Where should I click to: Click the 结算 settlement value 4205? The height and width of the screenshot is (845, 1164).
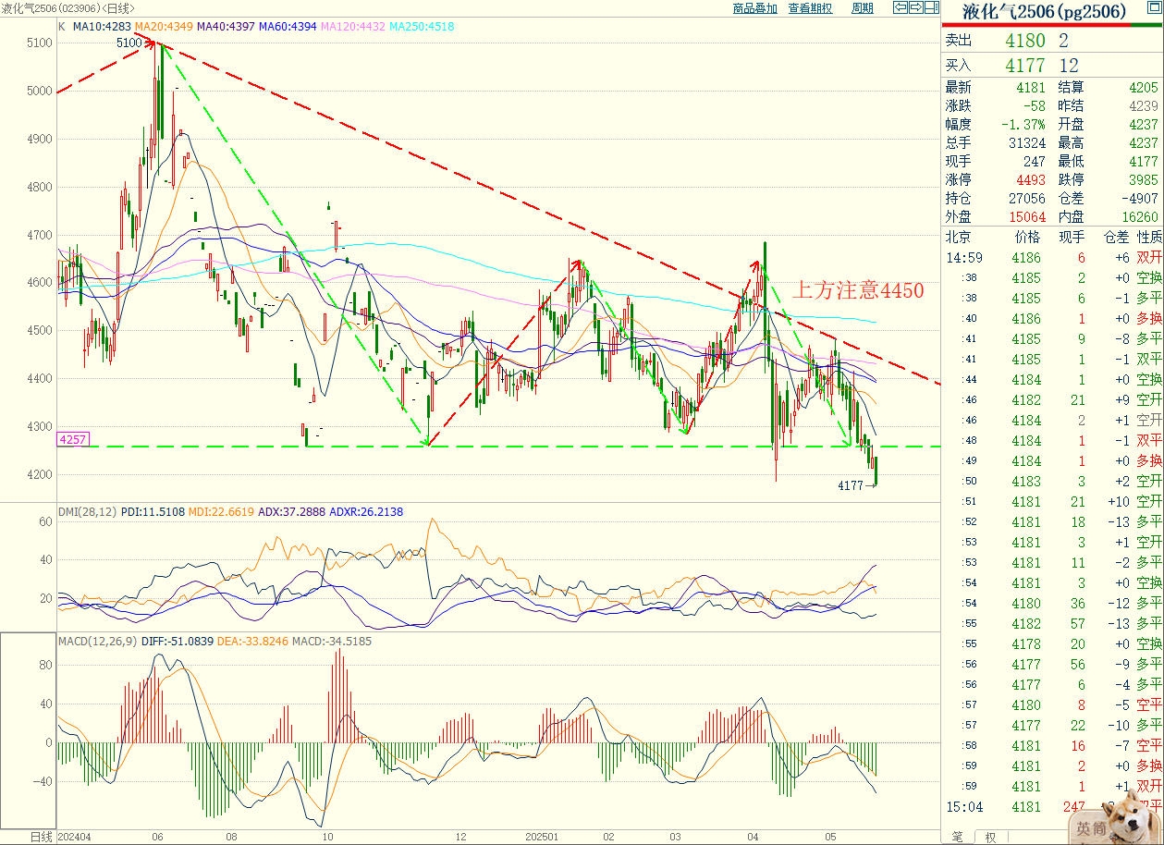click(x=1143, y=88)
